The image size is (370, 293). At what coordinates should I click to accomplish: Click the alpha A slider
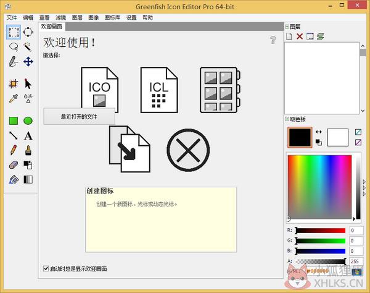[x=321, y=261]
